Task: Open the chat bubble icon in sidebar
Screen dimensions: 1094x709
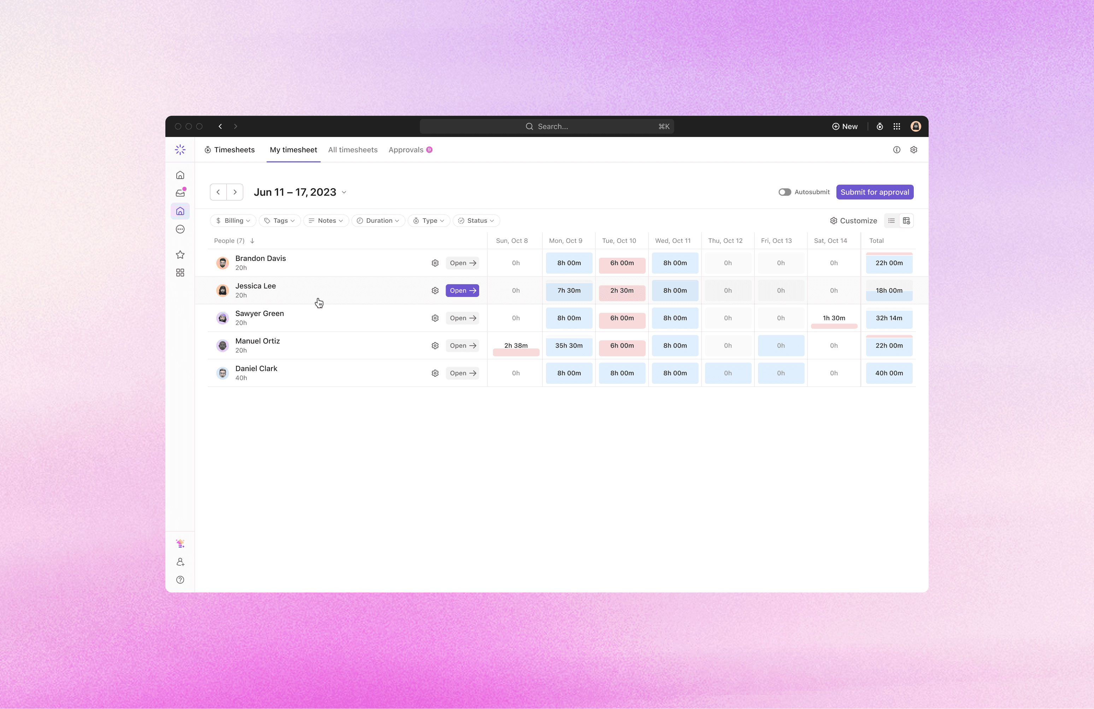Action: [180, 229]
